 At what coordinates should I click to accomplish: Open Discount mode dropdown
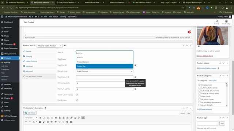click(x=105, y=71)
